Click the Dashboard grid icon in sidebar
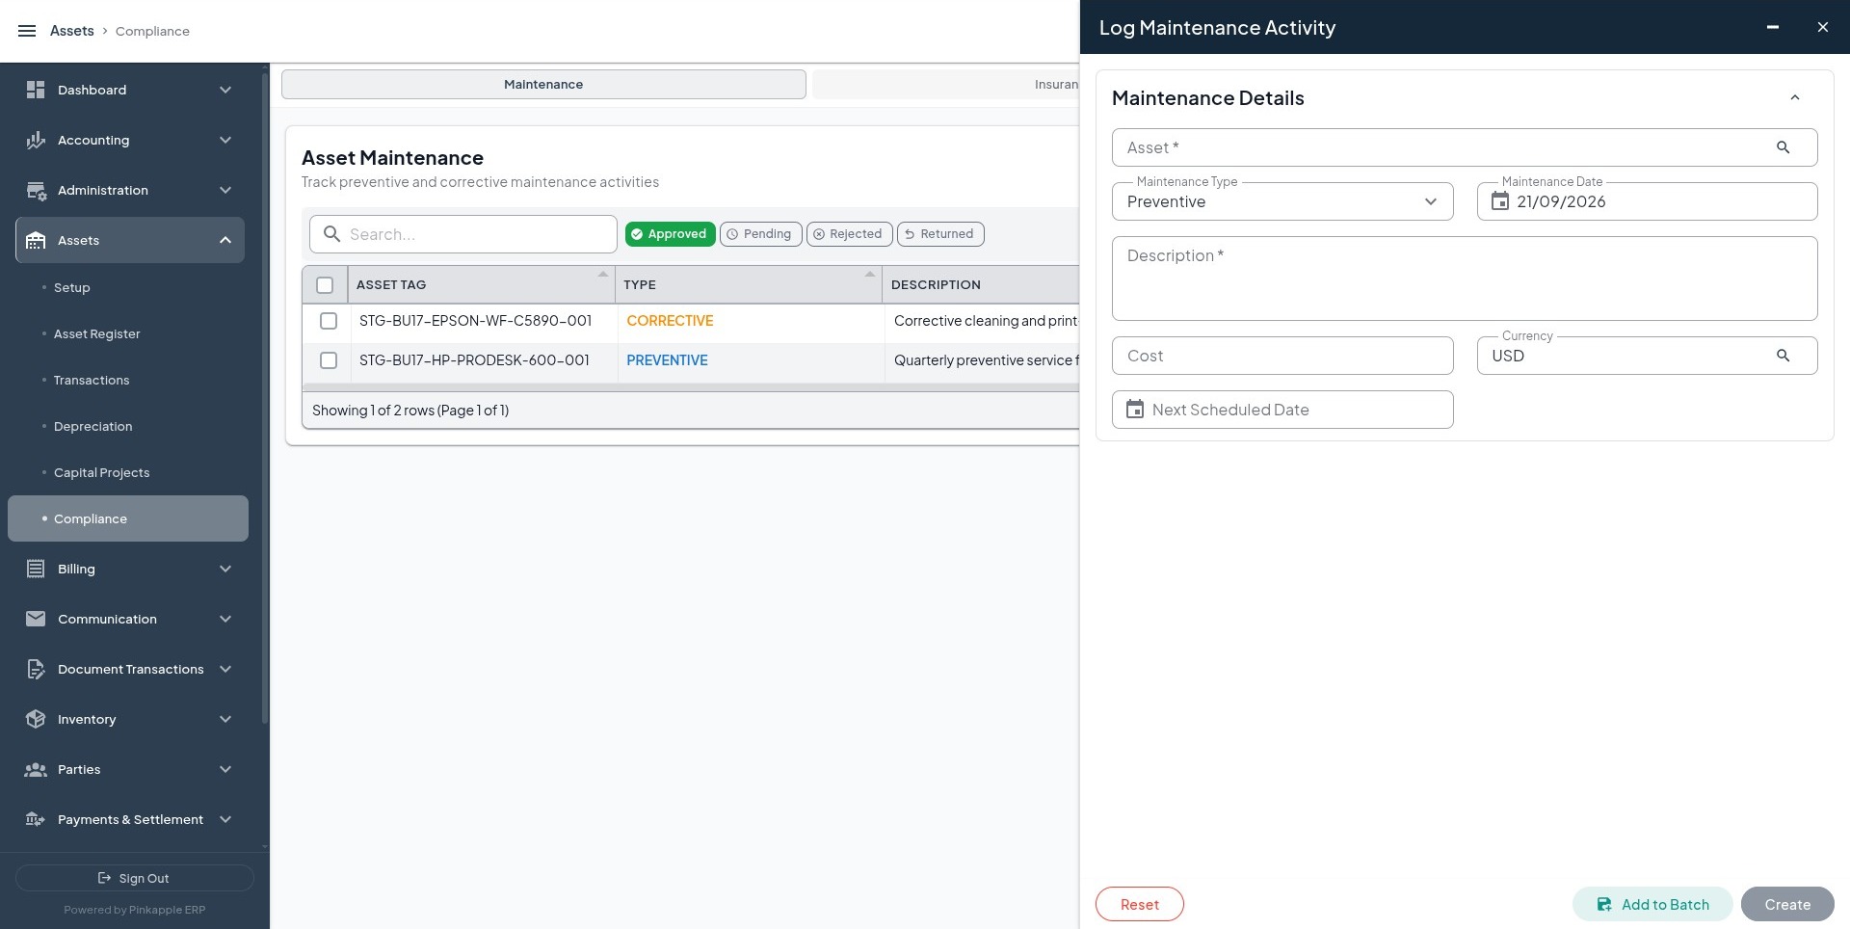 pyautogui.click(x=36, y=90)
